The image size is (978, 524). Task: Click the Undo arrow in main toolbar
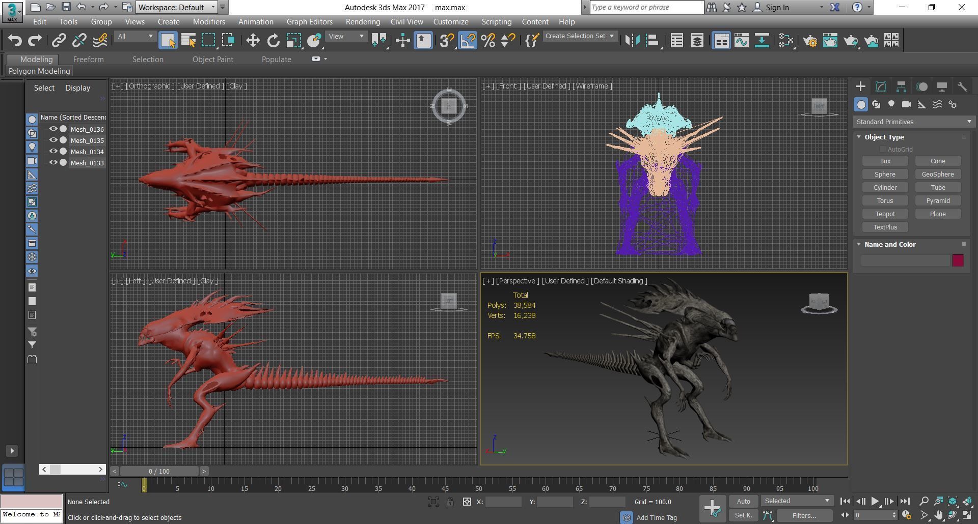coord(15,41)
